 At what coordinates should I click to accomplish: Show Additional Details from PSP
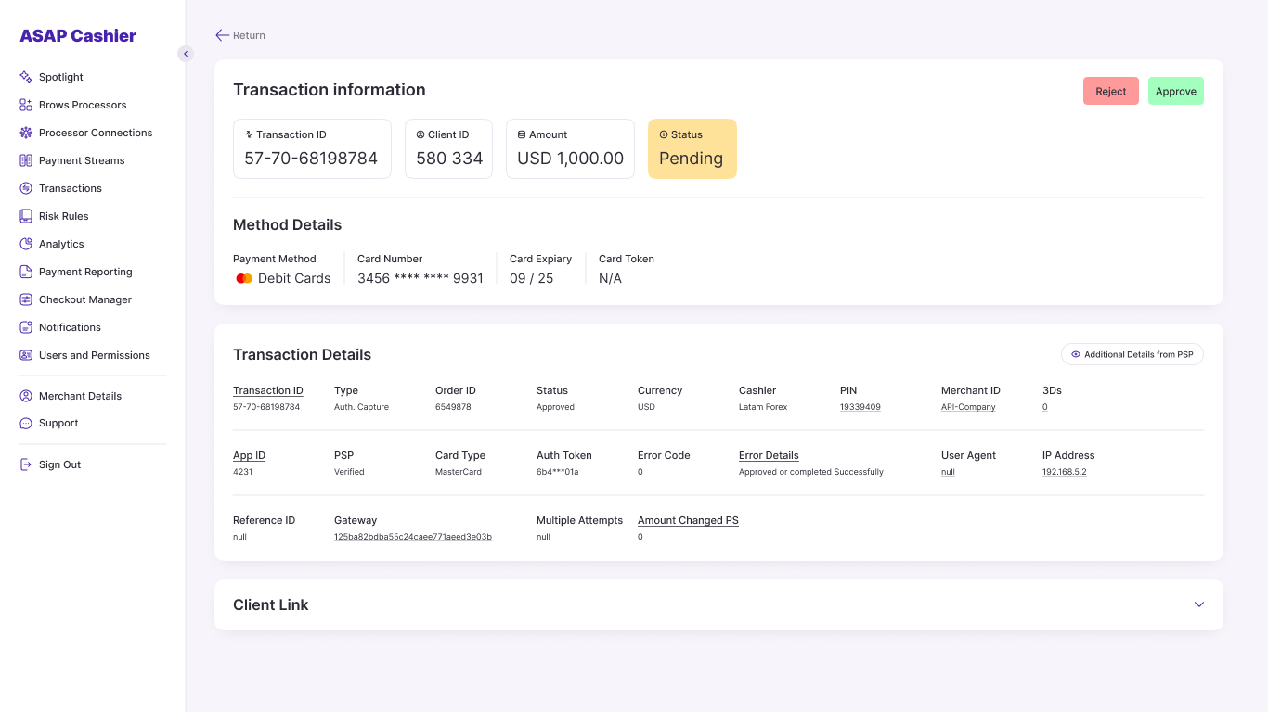coord(1132,354)
